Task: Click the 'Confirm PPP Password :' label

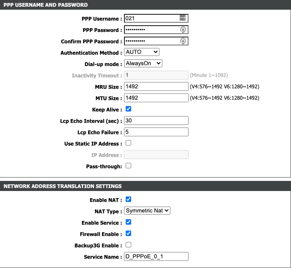Action: pyautogui.click(x=92, y=42)
